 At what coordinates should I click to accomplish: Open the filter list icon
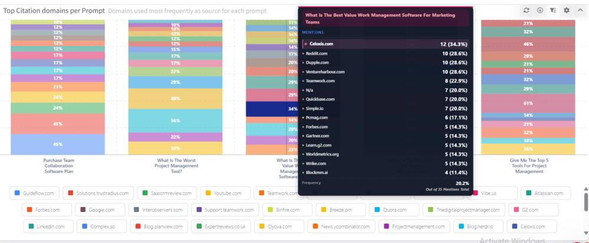click(x=553, y=11)
